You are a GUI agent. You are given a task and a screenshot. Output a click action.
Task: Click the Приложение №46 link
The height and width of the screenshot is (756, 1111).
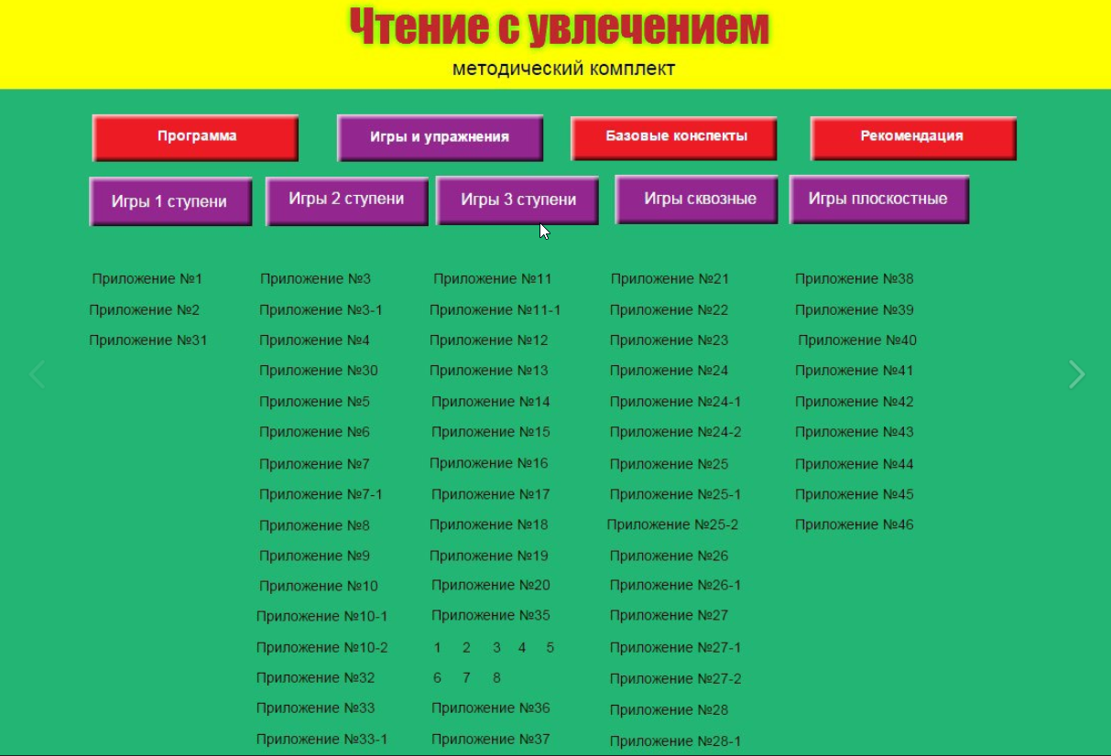click(x=854, y=524)
